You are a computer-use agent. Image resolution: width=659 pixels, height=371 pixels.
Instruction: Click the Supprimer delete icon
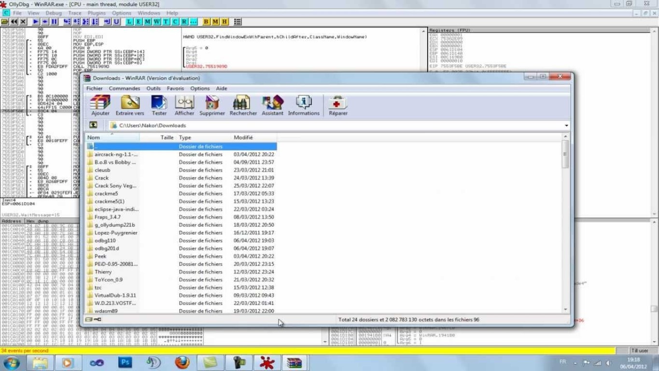[x=212, y=105]
